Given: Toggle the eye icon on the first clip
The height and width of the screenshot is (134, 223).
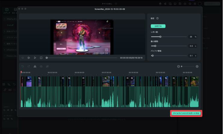Looking at the screenshot, I should 29,78.
